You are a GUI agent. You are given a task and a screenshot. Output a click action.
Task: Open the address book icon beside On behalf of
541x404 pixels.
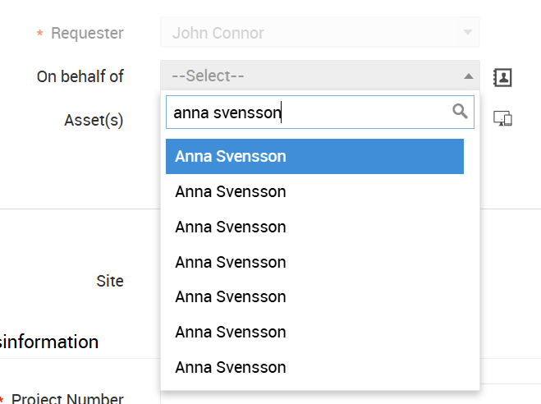click(x=502, y=77)
